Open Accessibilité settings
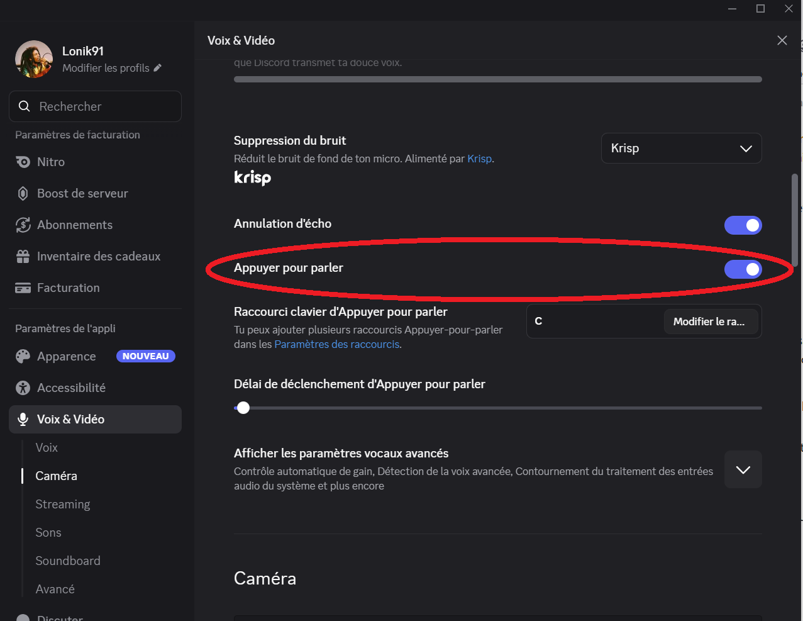 pos(95,388)
